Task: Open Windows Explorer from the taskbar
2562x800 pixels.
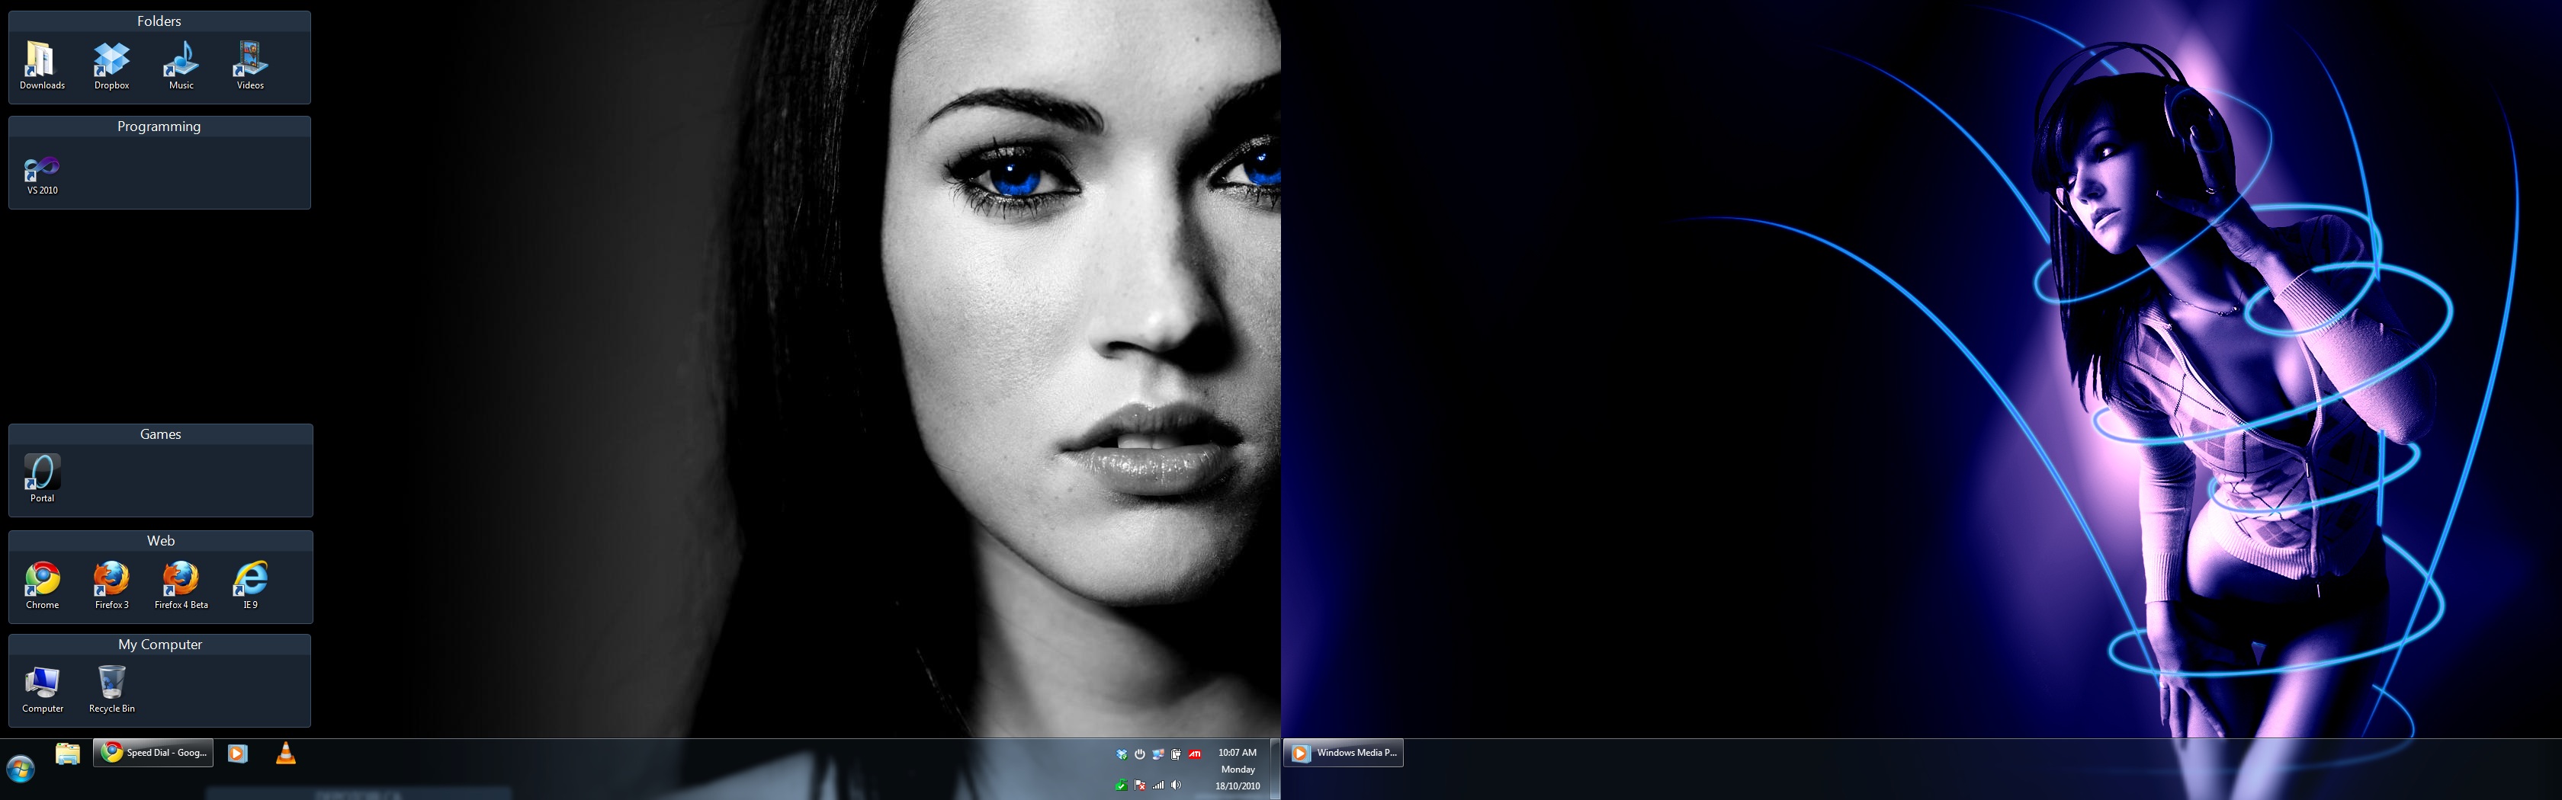Action: [x=68, y=754]
